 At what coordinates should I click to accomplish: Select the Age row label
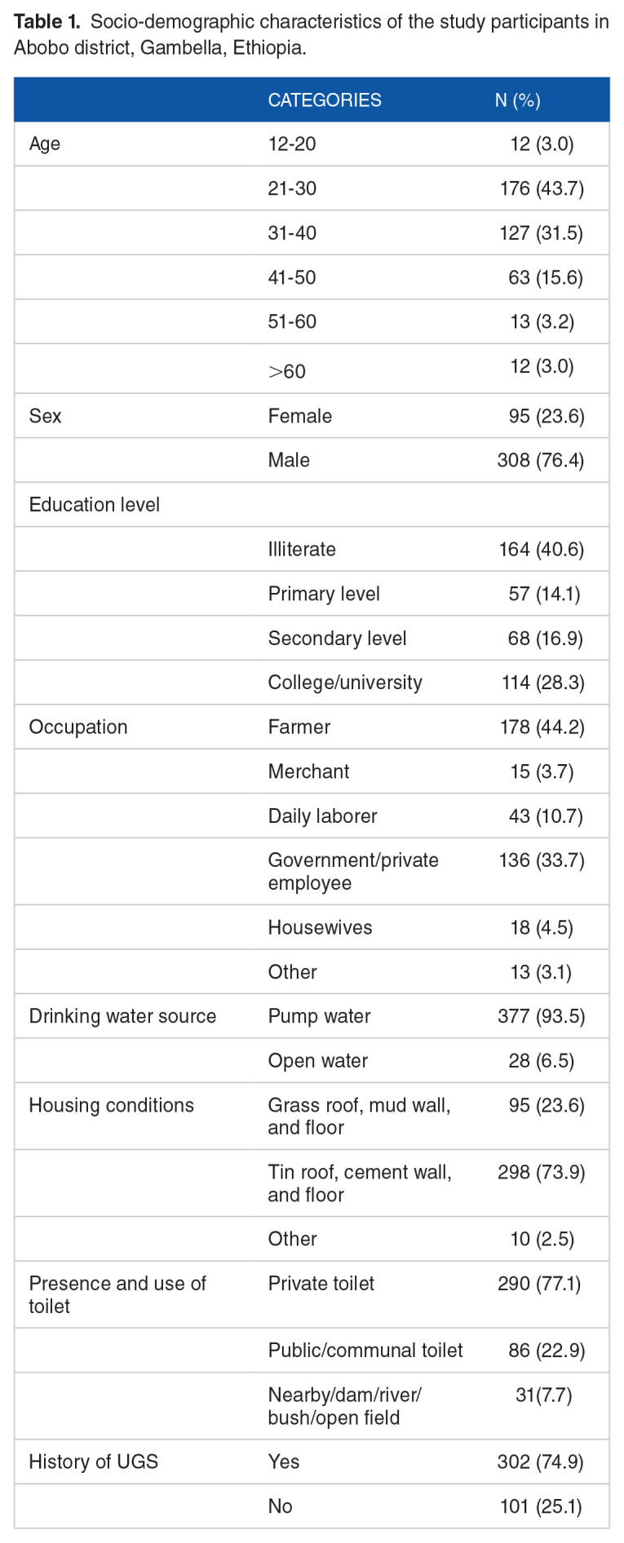45,144
